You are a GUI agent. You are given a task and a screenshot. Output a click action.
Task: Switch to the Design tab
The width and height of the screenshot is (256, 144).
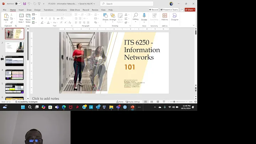(x=37, y=10)
